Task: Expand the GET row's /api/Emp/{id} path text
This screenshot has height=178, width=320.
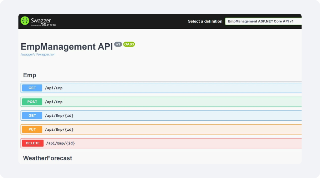Action: pyautogui.click(x=59, y=116)
